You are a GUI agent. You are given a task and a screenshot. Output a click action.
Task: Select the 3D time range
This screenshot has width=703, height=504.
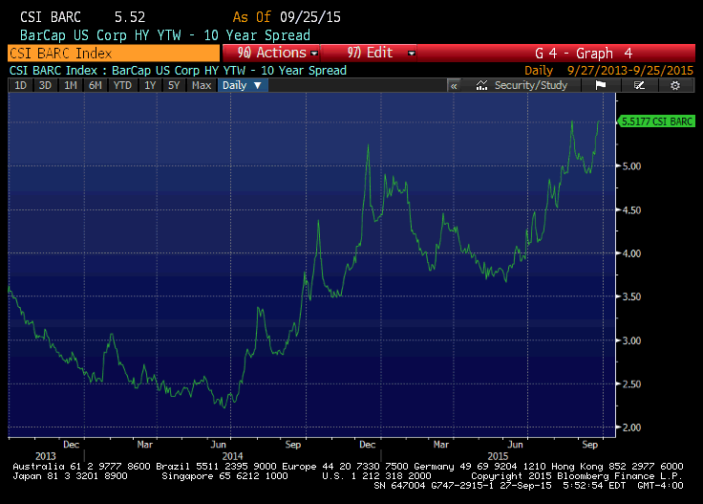pyautogui.click(x=45, y=85)
